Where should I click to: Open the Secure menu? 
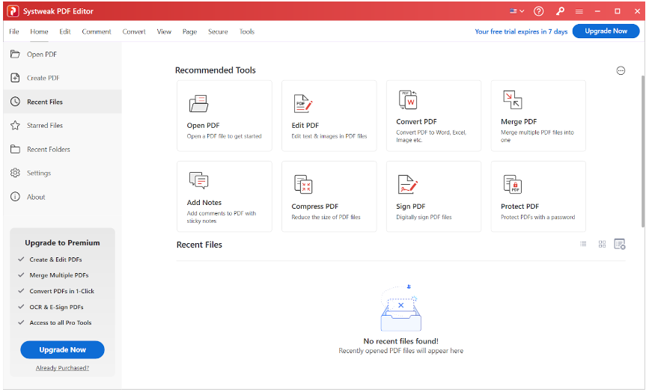tap(218, 31)
